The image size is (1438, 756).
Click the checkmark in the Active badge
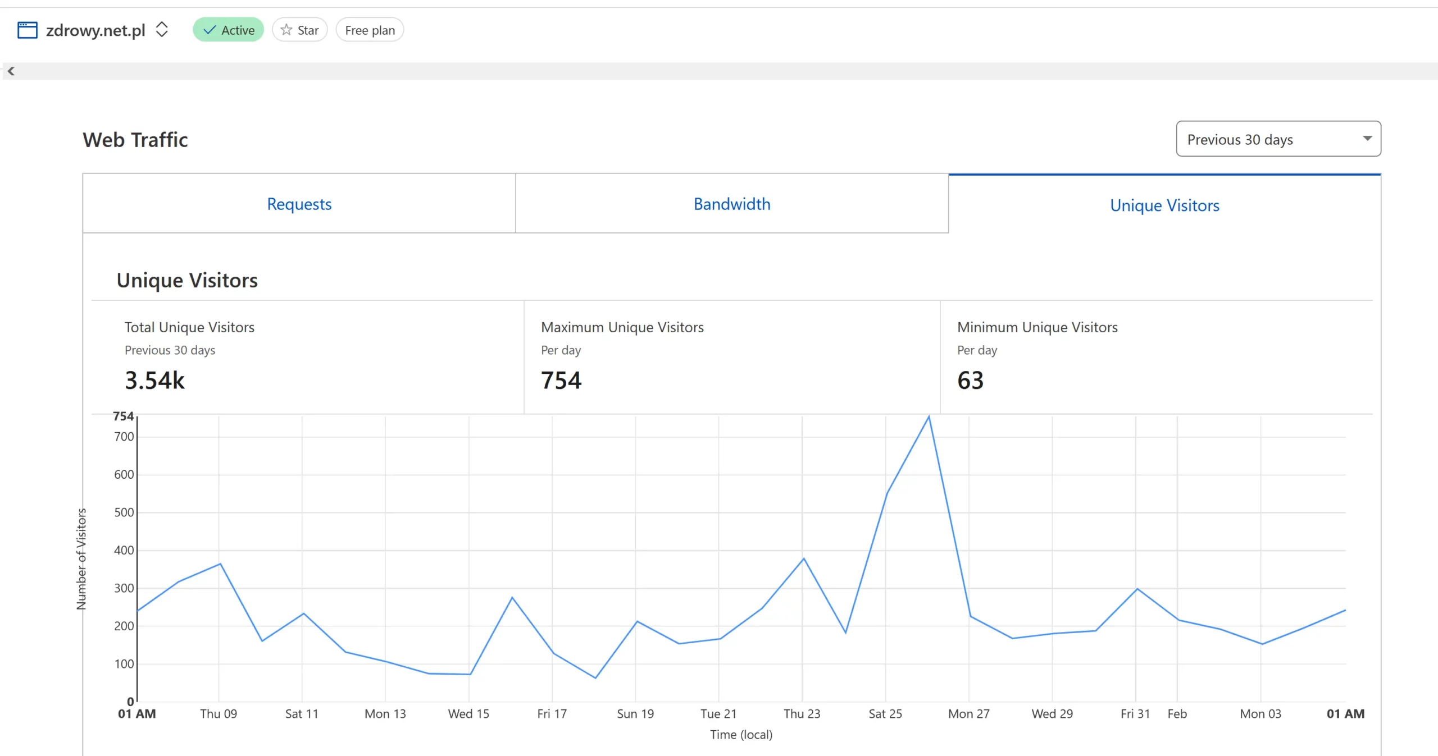(209, 30)
